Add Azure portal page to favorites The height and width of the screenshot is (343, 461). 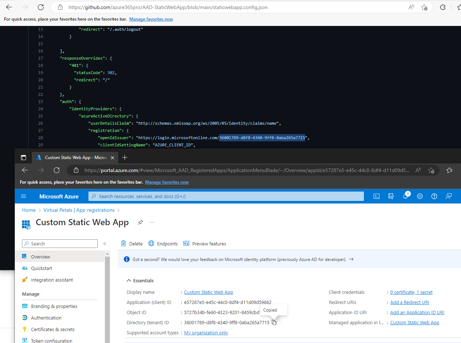[x=431, y=170]
